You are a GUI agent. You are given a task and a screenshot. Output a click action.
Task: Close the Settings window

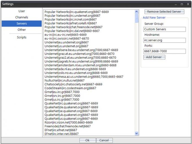click(188, 4)
